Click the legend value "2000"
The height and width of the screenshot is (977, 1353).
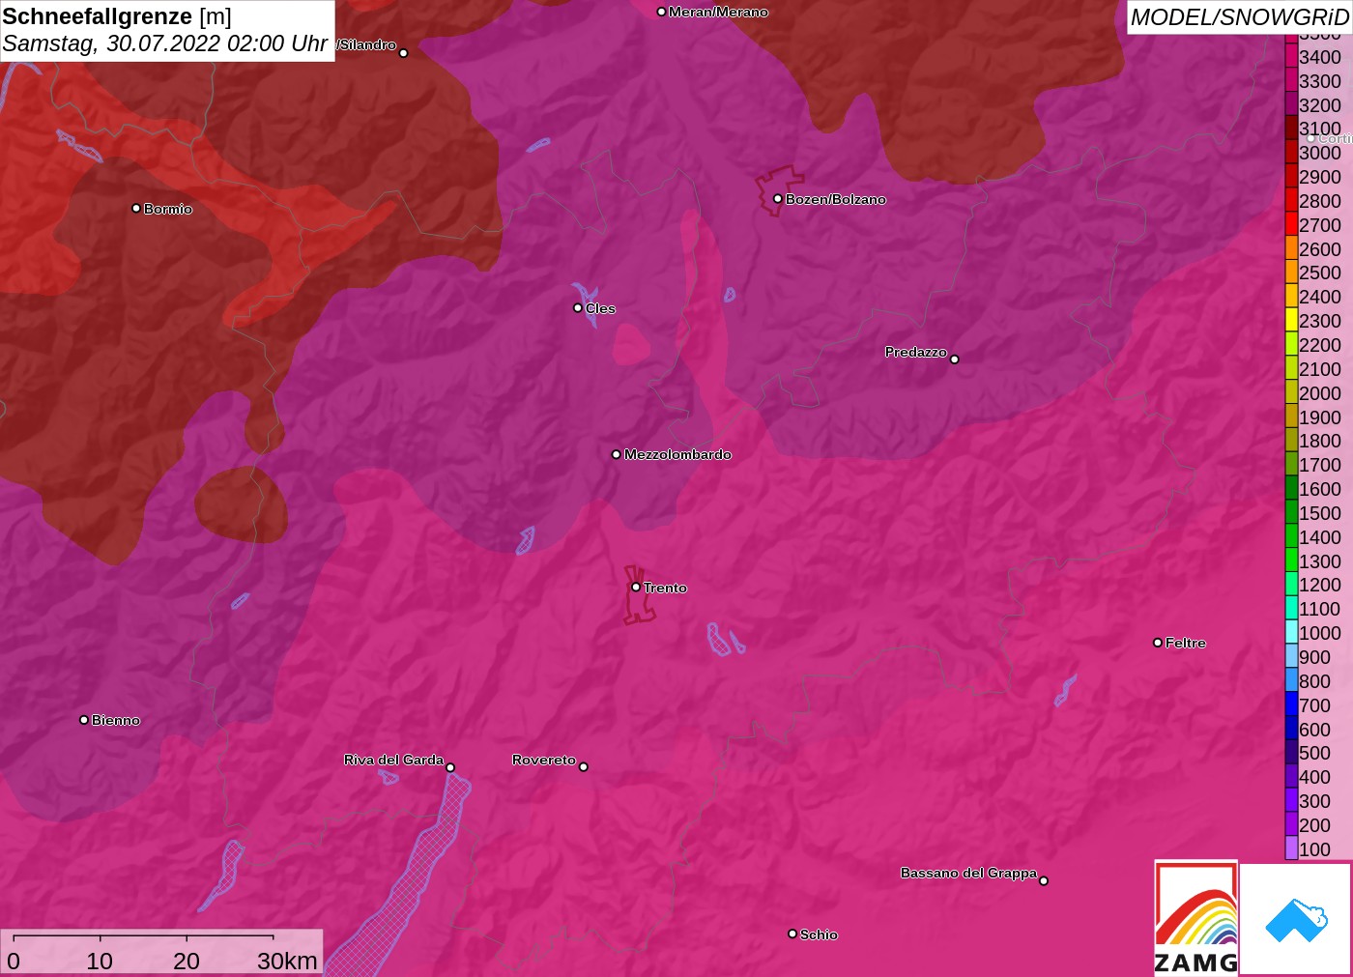click(x=1320, y=392)
